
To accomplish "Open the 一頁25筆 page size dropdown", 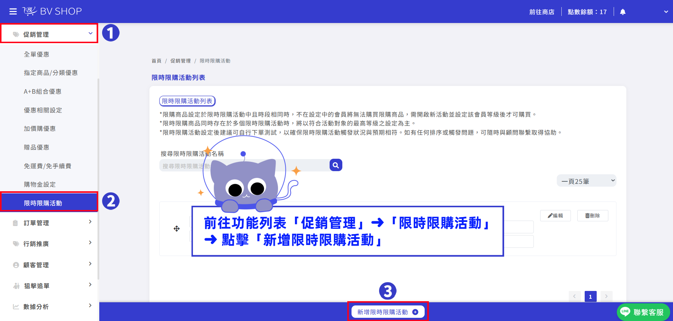I will (586, 181).
